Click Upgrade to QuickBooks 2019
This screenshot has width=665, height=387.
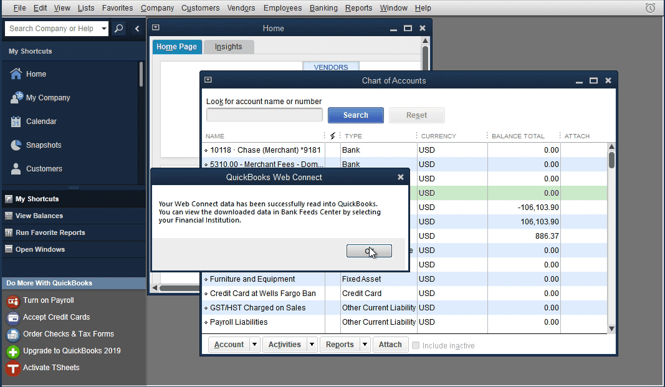click(72, 351)
